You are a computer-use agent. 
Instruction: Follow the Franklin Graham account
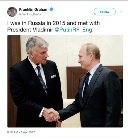pyautogui.click(x=105, y=12)
